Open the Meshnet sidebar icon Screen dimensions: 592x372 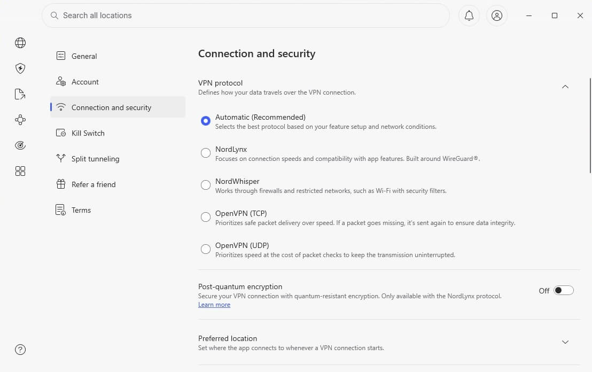click(x=20, y=120)
